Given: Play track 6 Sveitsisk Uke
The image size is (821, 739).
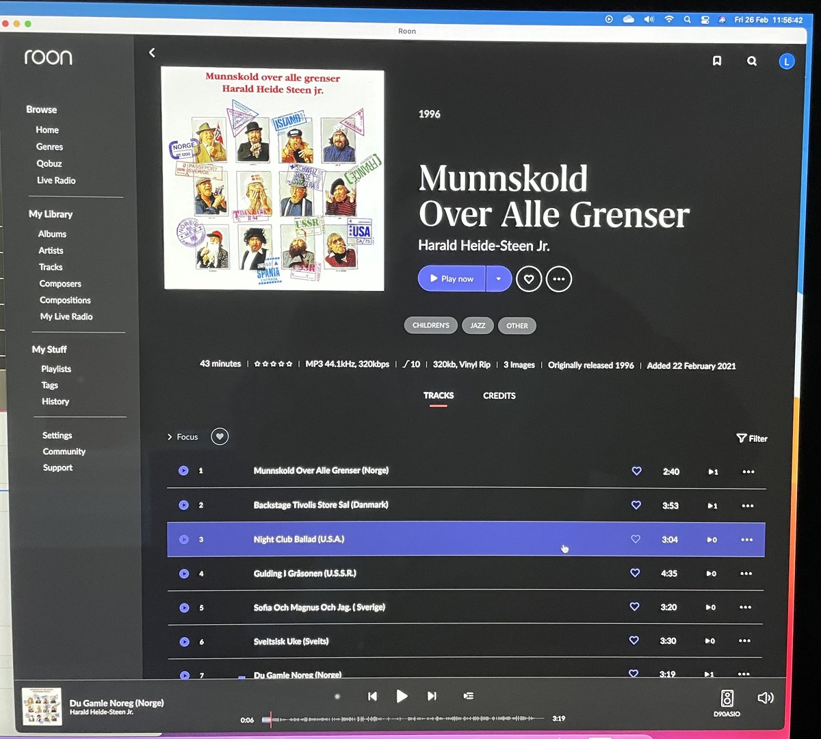Looking at the screenshot, I should pyautogui.click(x=183, y=642).
